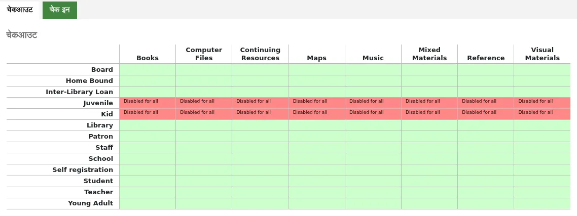Viewport: 577px width, 216px height.
Task: Click the Computer Files column header
Action: click(204, 54)
